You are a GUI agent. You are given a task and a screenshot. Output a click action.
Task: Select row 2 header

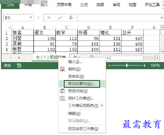click(x=7, y=38)
